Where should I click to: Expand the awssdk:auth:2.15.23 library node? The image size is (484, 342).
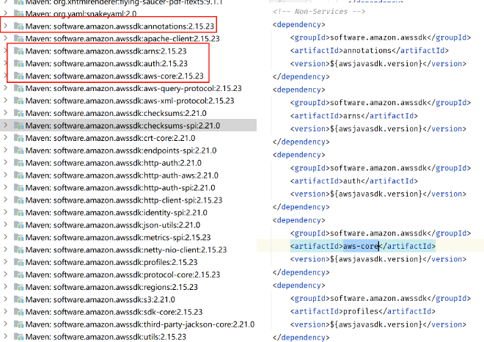(x=6, y=63)
